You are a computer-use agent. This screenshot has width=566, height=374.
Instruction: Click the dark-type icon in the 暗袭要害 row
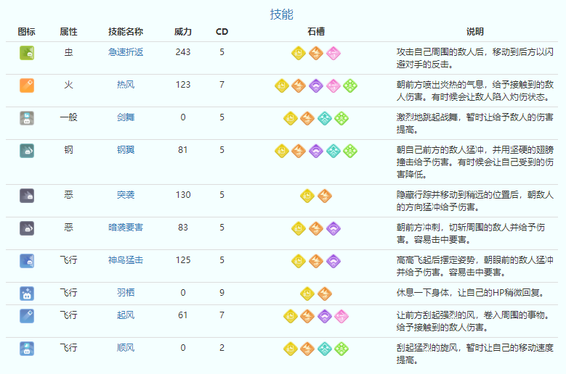pos(27,228)
